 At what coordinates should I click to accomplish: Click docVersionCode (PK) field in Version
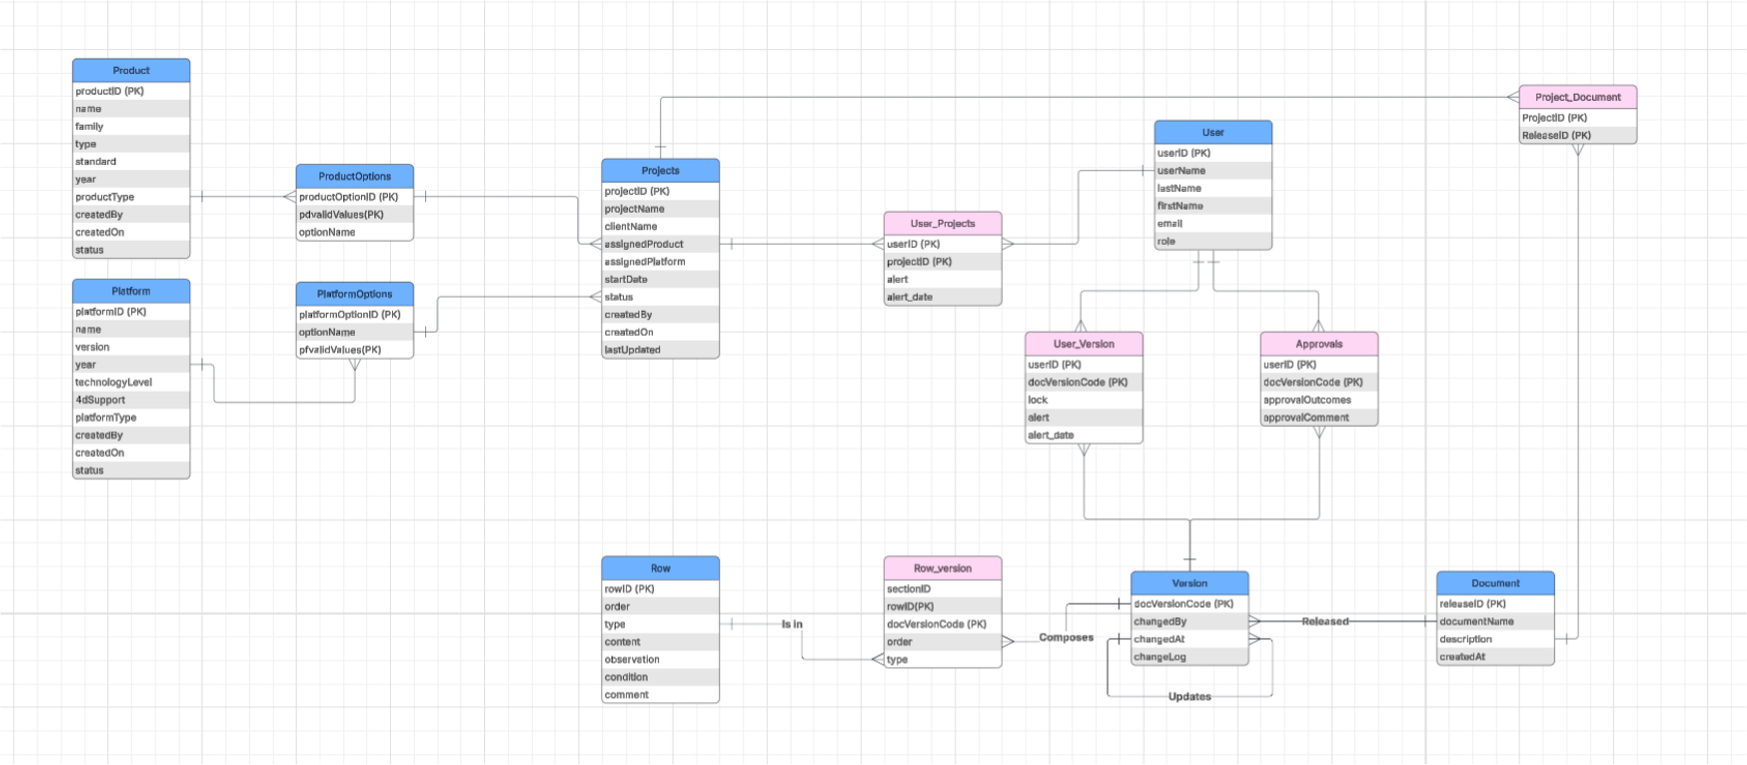1183,603
